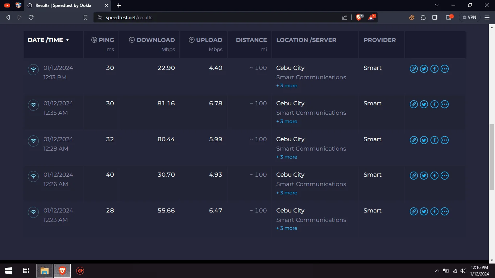Screen dimensions: 495x278
Task: Share 12:26 AM result on Facebook
Action: (x=434, y=176)
